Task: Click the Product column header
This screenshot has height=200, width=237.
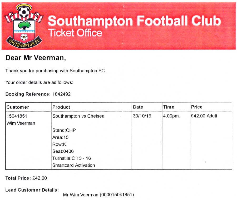Action: pyautogui.click(x=61, y=107)
